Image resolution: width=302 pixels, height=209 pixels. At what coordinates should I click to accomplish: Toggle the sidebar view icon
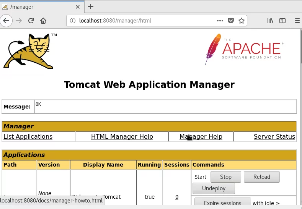coord(282,21)
